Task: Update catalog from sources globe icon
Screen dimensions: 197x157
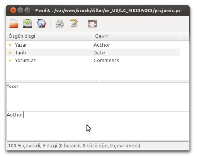Action: (41, 24)
